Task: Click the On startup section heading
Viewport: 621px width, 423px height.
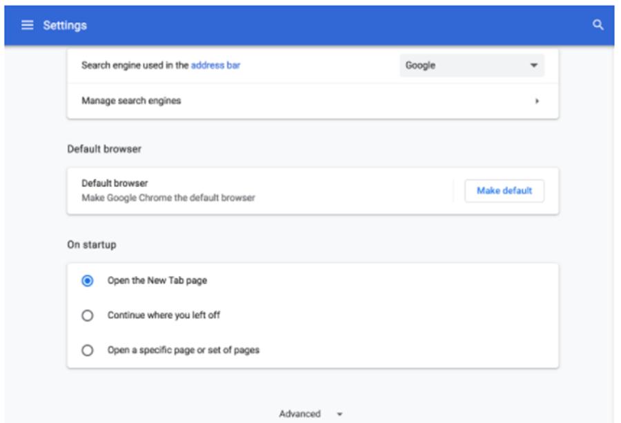Action: coord(92,245)
